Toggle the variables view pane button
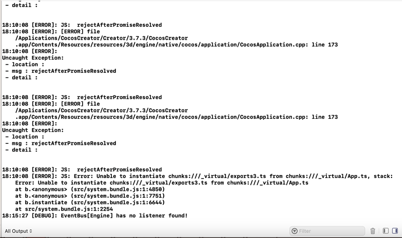This screenshot has width=402, height=238. (386, 231)
